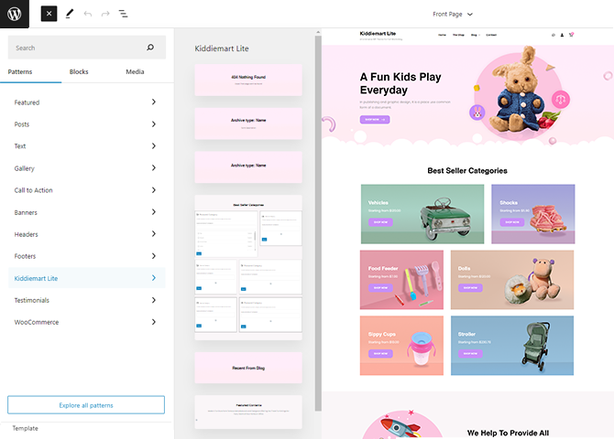Click the Redo arrow icon
This screenshot has height=439, width=614.
[105, 14]
